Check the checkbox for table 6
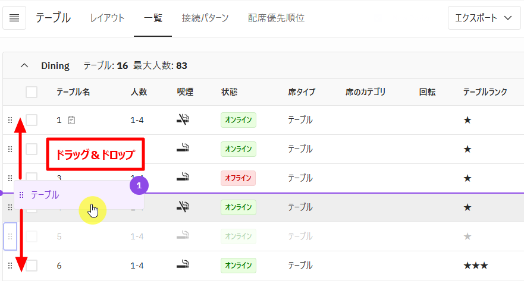The width and height of the screenshot is (524, 281). tap(32, 266)
